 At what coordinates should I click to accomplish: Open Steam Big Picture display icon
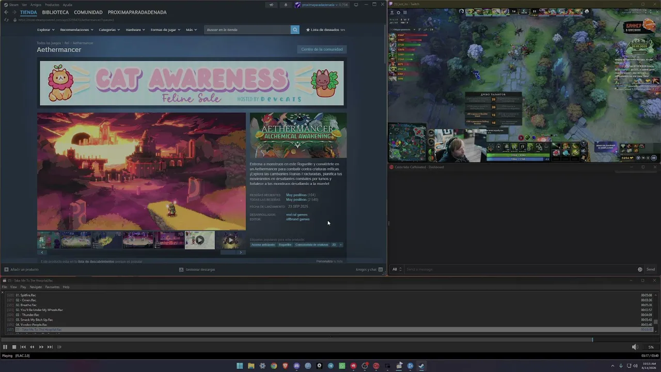(x=356, y=5)
